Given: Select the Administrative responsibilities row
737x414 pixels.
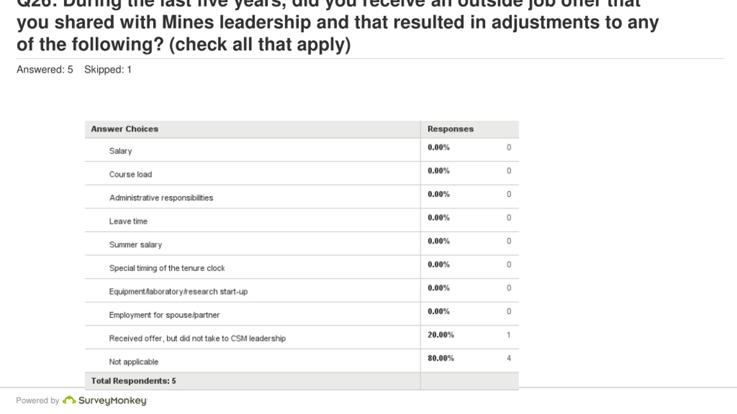Looking at the screenshot, I should click(302, 197).
